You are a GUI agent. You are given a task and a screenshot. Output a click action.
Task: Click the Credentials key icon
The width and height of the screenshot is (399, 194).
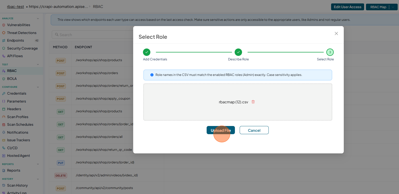(4, 93)
